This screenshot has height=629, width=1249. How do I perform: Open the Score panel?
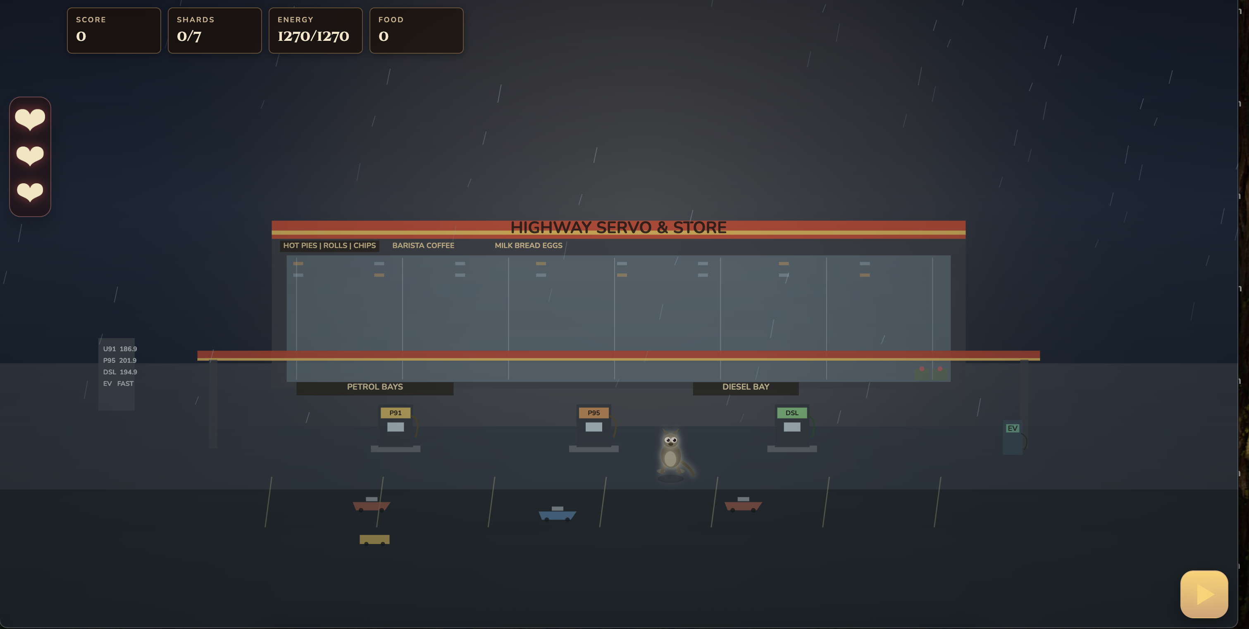[114, 31]
